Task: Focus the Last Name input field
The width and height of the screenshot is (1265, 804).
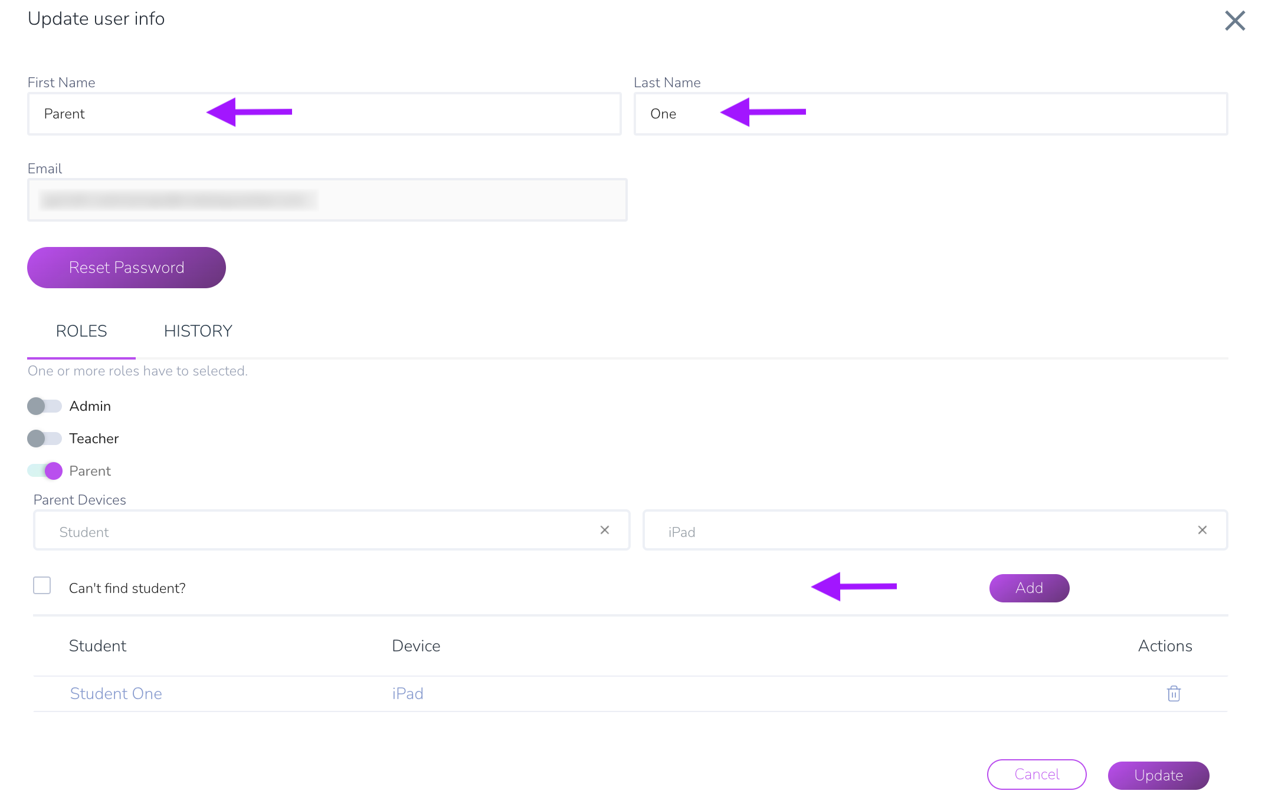Action: coord(931,114)
